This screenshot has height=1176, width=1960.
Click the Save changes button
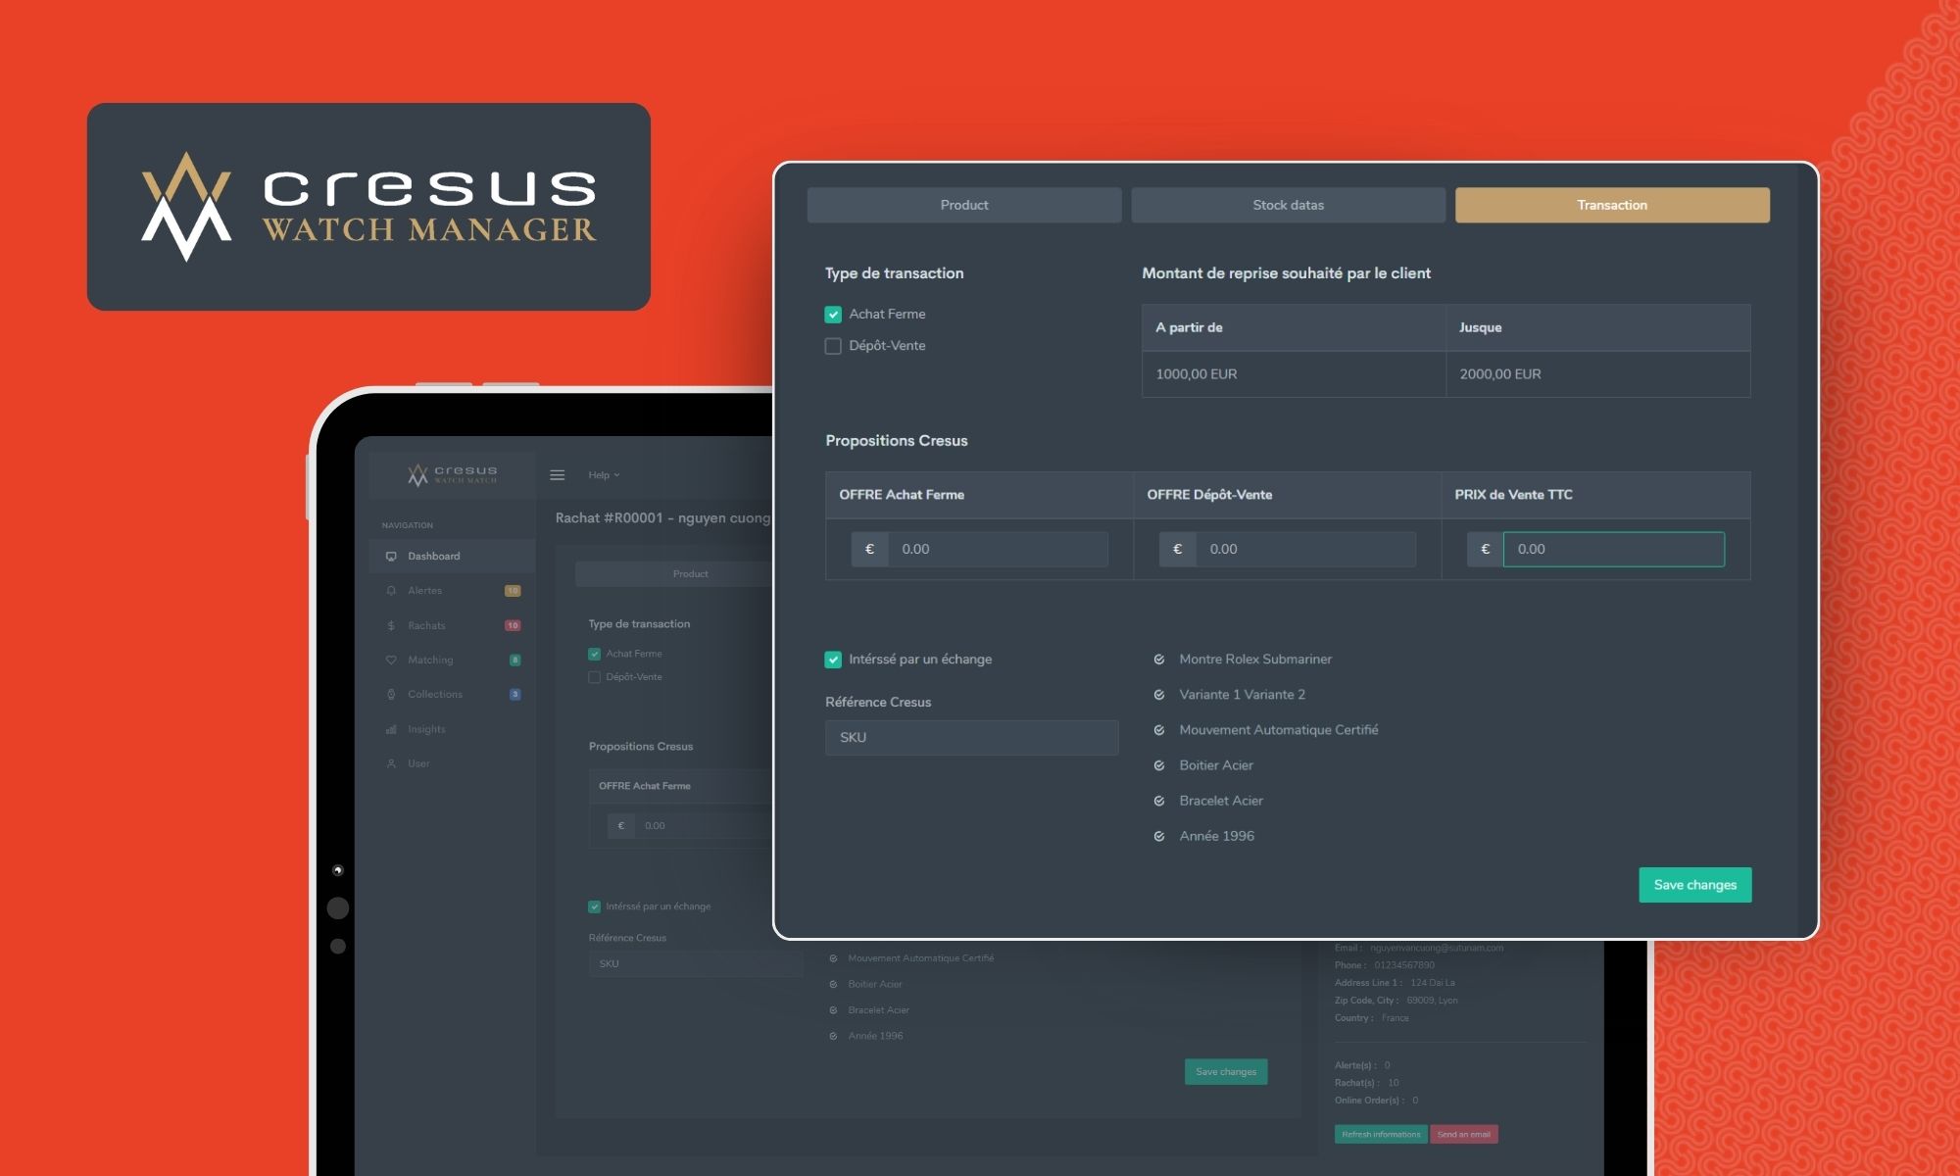tap(1694, 884)
